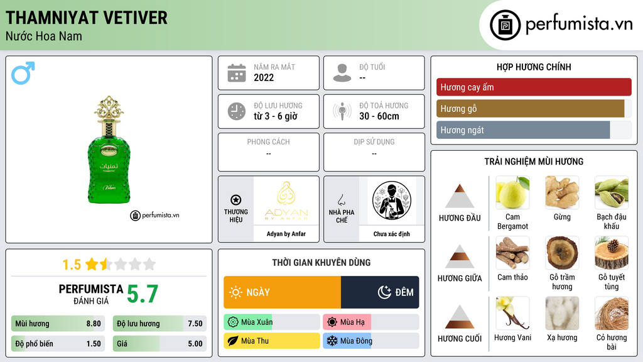Click the star badge icon above Thương hiệu
Screen dimensions: 643x362
coord(236,200)
